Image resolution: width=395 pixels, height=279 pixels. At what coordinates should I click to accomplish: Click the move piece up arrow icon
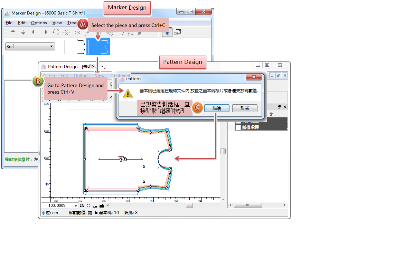tap(13, 32)
